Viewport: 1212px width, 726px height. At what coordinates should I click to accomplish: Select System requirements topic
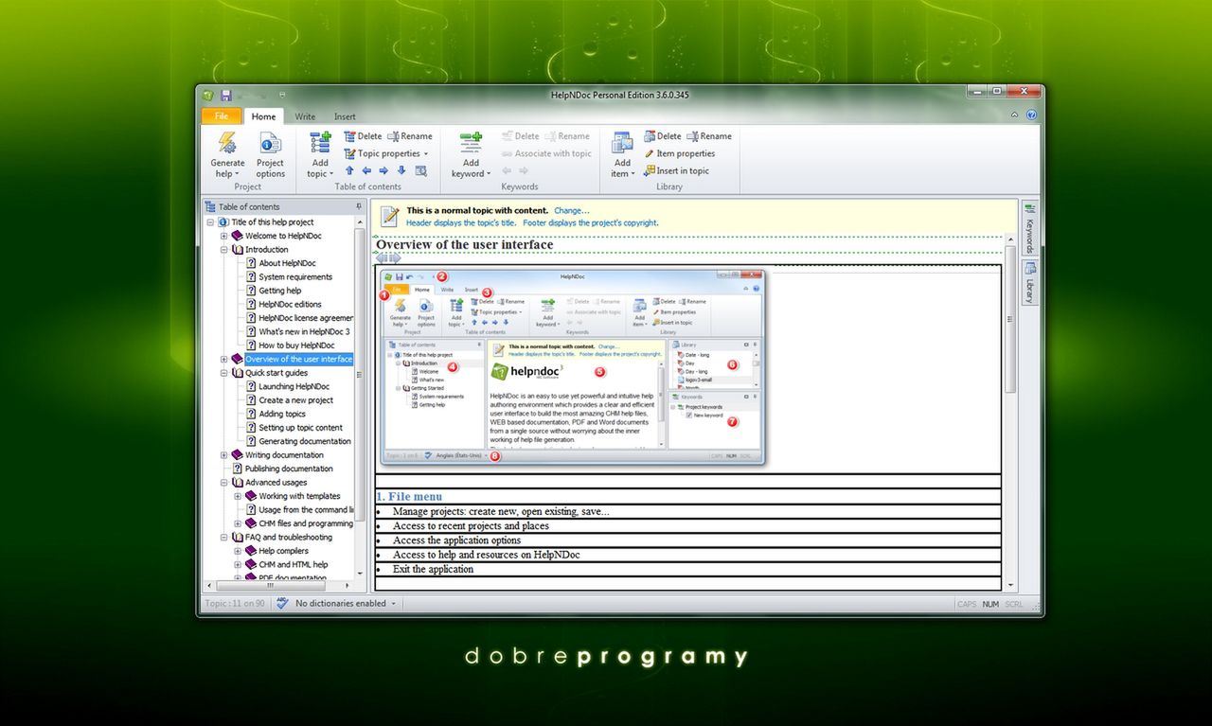click(x=295, y=277)
